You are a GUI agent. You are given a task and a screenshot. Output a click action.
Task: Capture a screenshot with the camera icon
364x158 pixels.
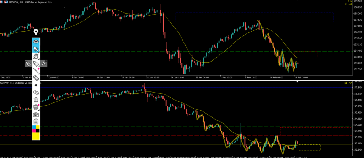(x=36, y=115)
